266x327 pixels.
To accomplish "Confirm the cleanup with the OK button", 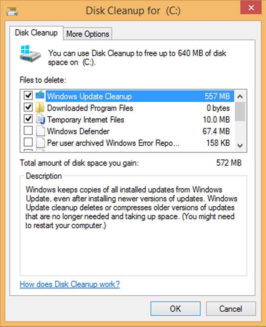I will tap(176, 309).
